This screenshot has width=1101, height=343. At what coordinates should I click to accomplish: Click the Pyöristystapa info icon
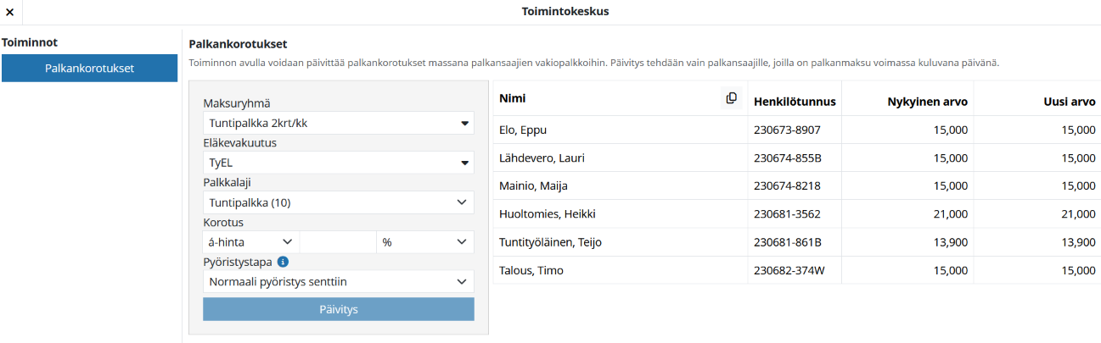(284, 262)
